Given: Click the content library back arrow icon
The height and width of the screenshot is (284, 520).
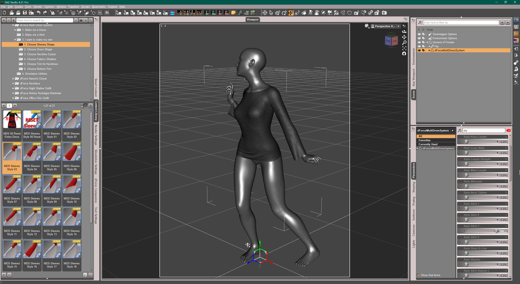Looking at the screenshot, I should point(4,20).
